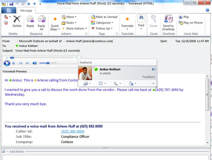Screen dimensions: 212x160
Task: Click Arlene Huff sender address
Action: click(x=89, y=41)
